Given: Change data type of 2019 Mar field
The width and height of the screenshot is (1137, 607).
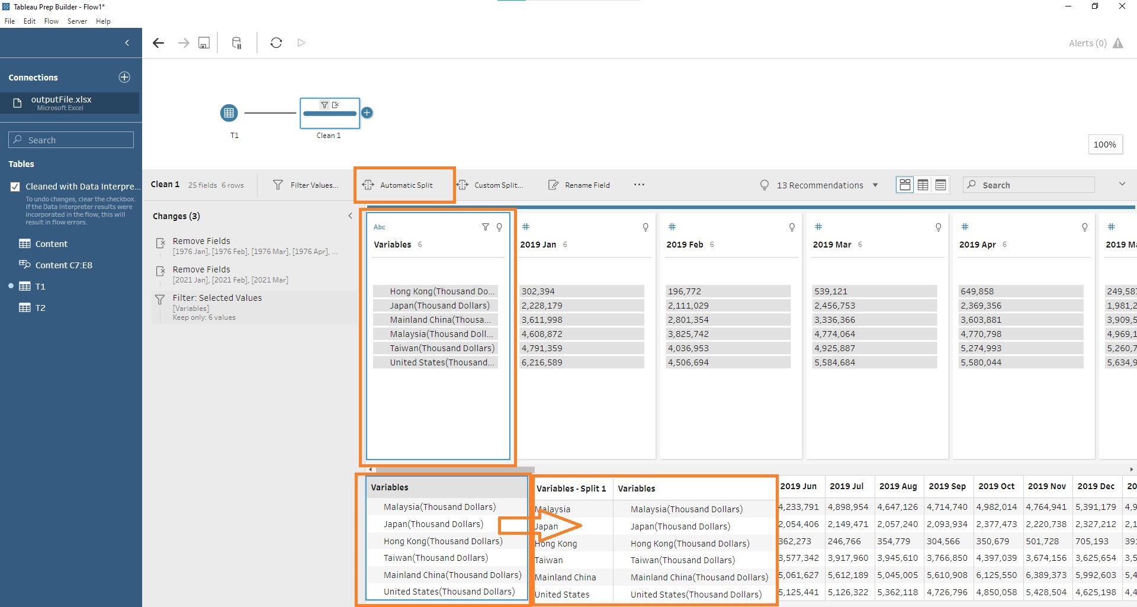Looking at the screenshot, I should pos(818,227).
